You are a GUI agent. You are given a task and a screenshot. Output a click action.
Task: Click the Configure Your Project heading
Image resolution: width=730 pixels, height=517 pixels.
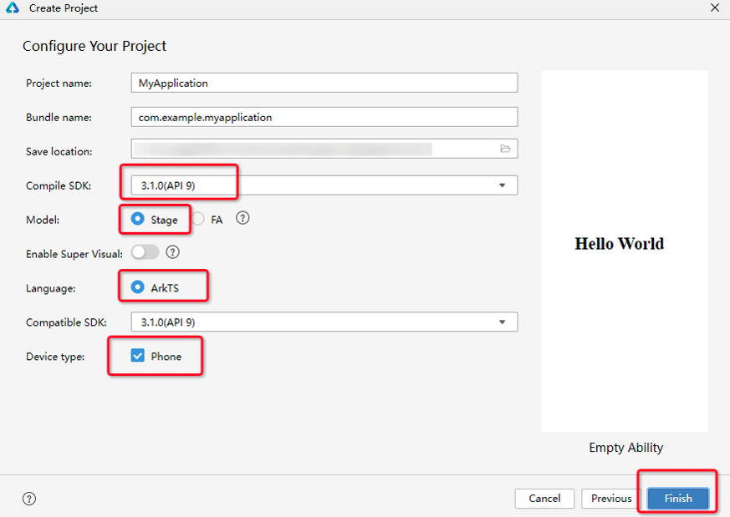tap(94, 46)
